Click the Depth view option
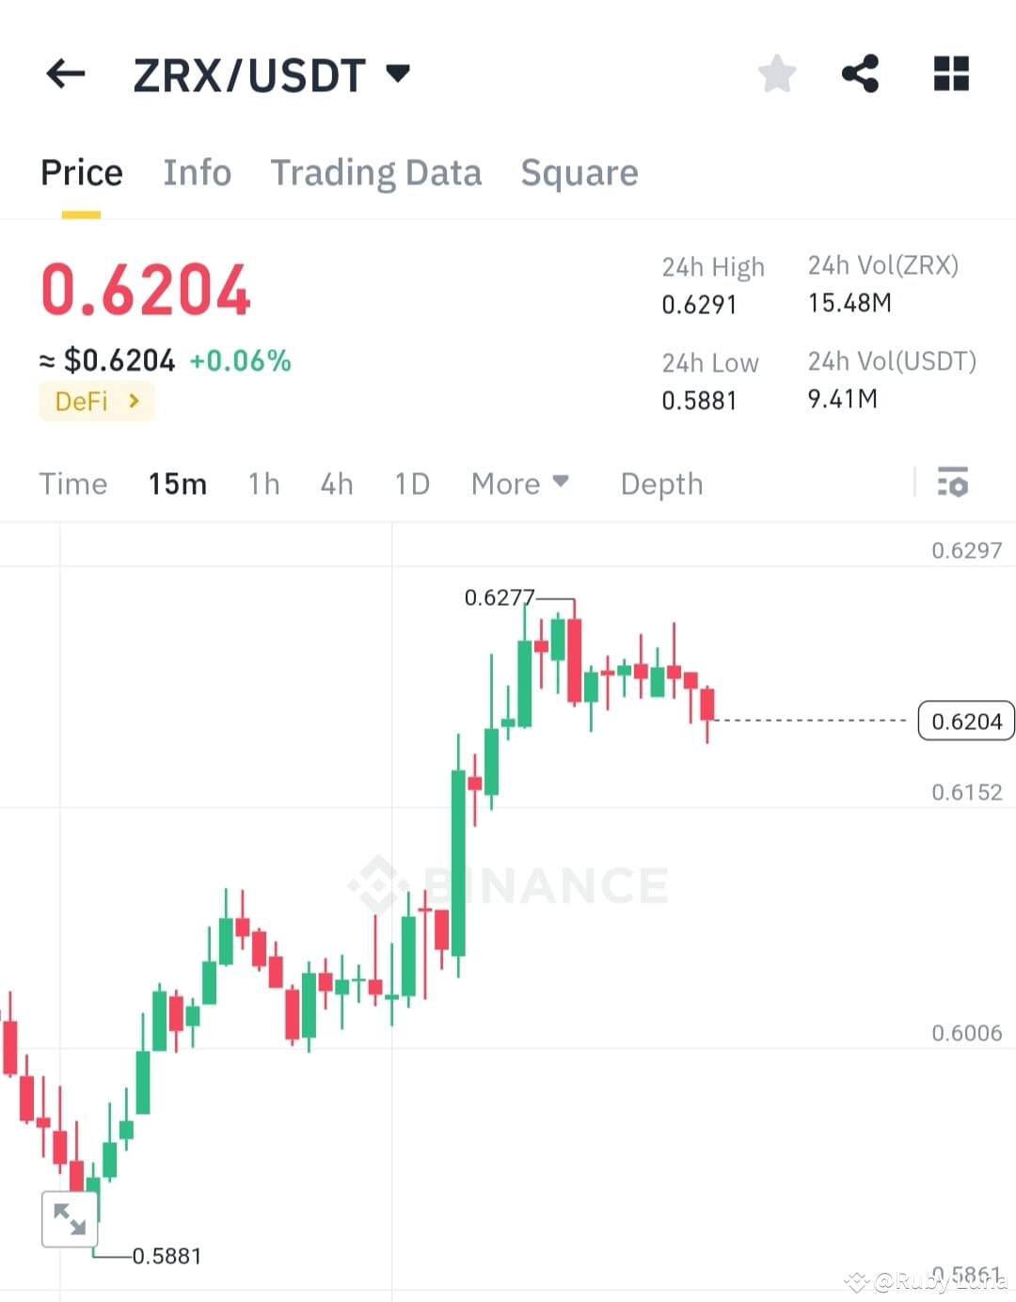The height and width of the screenshot is (1302, 1016). (661, 484)
